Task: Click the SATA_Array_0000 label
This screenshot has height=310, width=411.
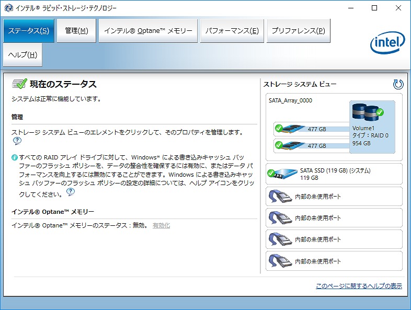Action: pyautogui.click(x=290, y=100)
